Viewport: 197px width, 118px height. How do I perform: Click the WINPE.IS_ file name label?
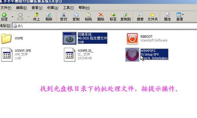point(85,50)
